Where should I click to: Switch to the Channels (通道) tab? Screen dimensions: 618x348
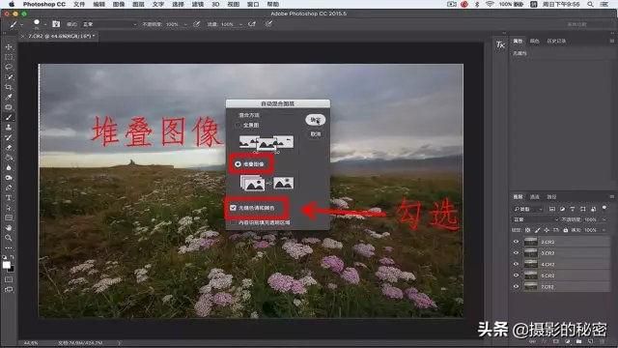coord(534,196)
